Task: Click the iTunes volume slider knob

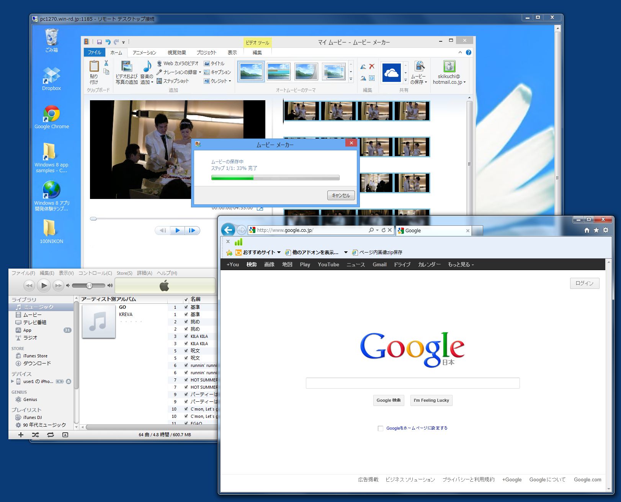Action: tap(89, 285)
